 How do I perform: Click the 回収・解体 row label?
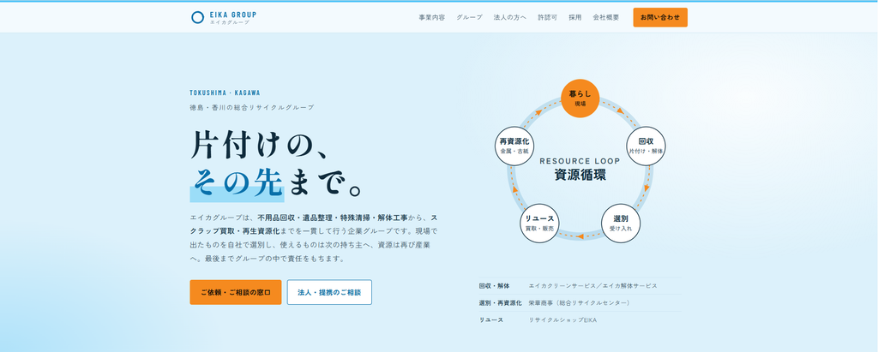495,286
